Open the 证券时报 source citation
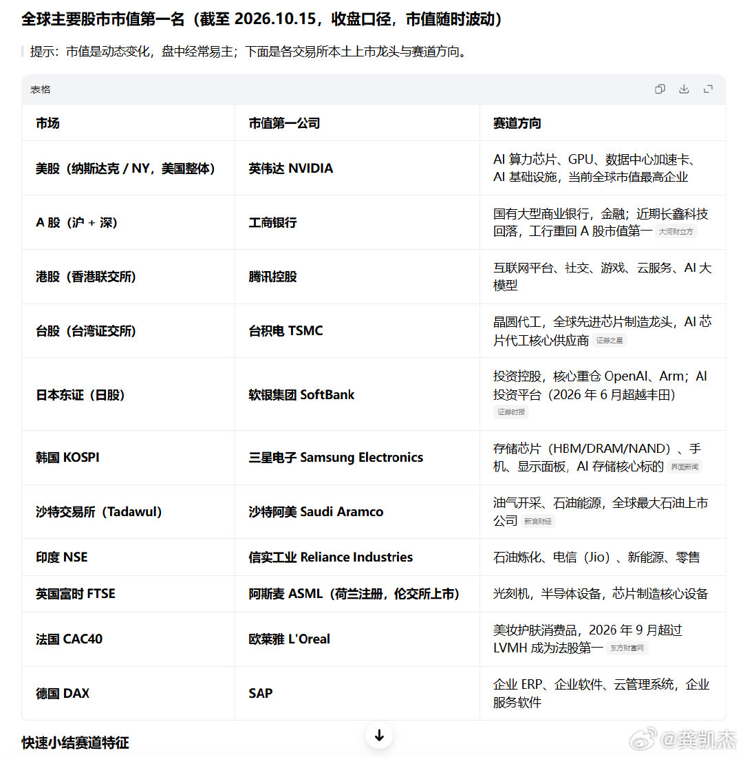This screenshot has width=743, height=757. coord(510,412)
